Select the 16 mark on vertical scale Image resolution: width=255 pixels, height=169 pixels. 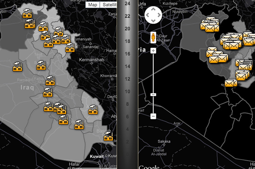click(x=127, y=54)
